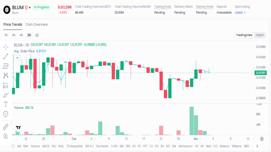Viewport: 271px width, 152px height.
Task: Show more indicators with right chevron
Action: pyautogui.click(x=257, y=146)
